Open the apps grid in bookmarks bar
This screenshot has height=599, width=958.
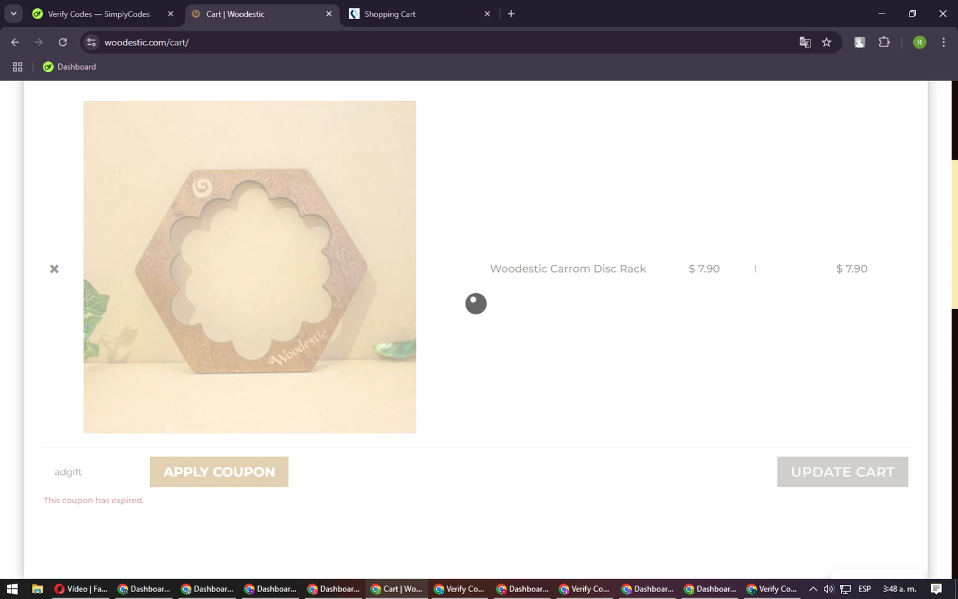(x=17, y=66)
